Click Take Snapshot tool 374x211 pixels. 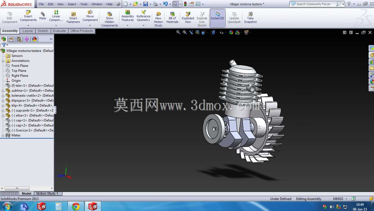250,18
